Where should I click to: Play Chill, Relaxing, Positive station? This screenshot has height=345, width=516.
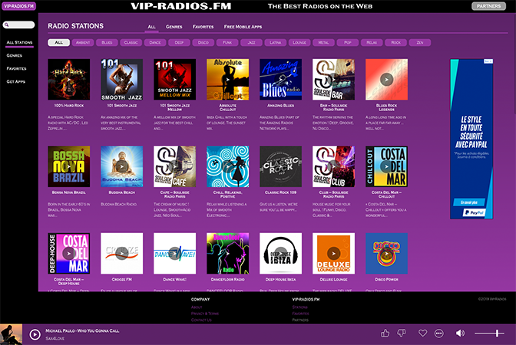[x=228, y=166]
